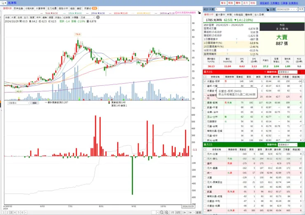305x215 pixels.
Task: Open the 日線 period dropdown
Action: pyautogui.click(x=87, y=17)
